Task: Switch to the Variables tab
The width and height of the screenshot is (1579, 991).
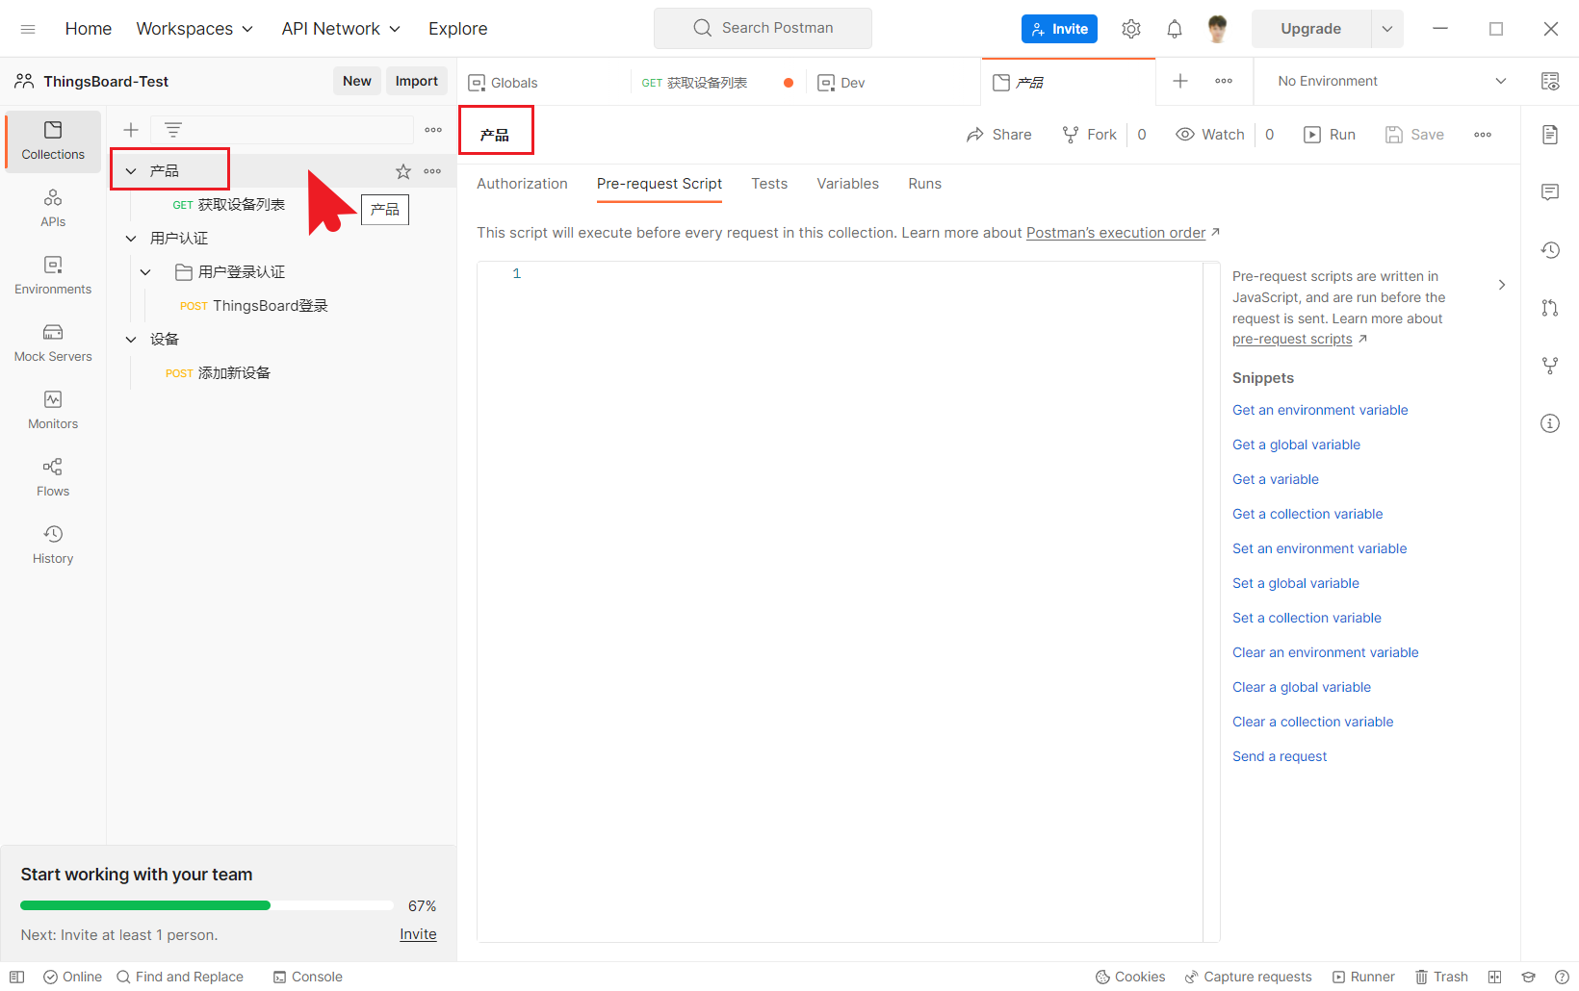Action: [848, 184]
